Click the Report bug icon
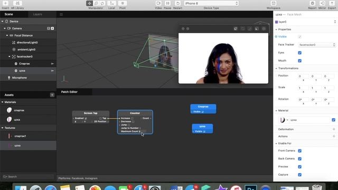Image resolution: width=338 pixels, height=190 pixels. [x=312, y=3]
